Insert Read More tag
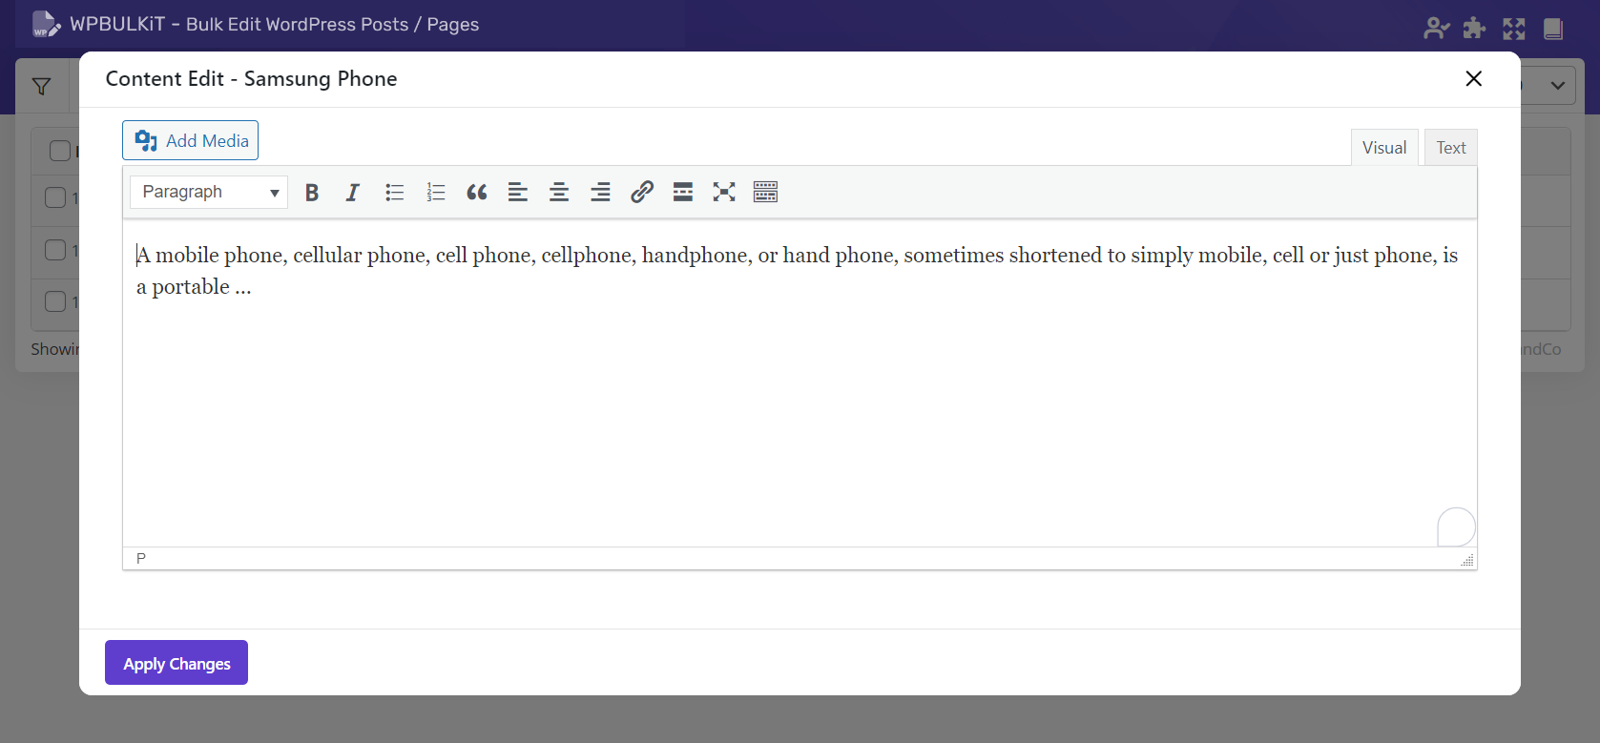This screenshot has height=743, width=1600. (683, 193)
